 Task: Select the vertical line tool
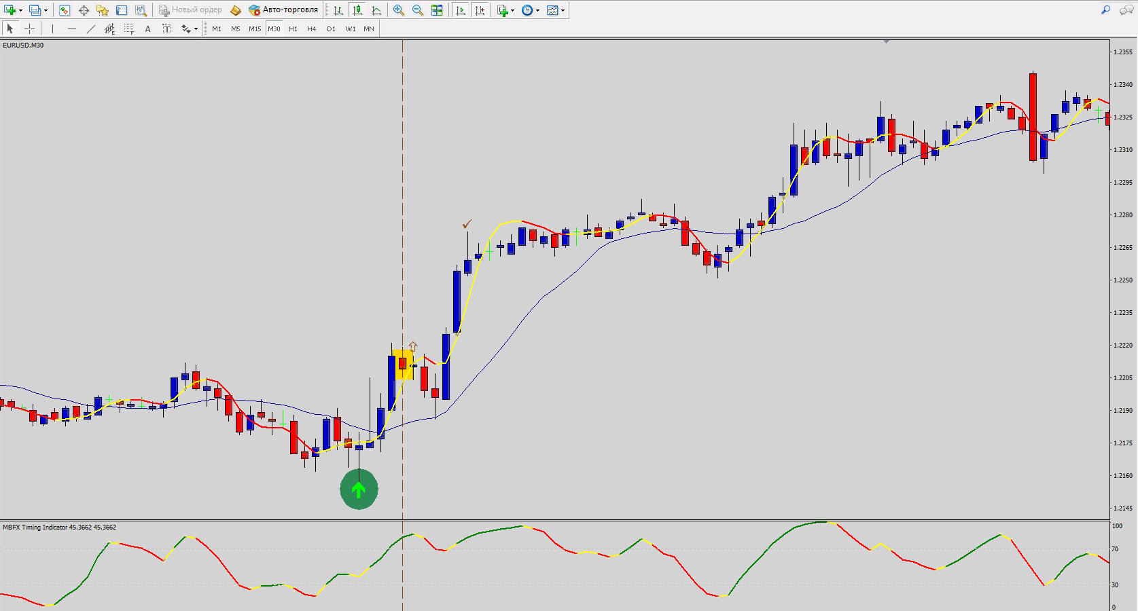tap(52, 29)
